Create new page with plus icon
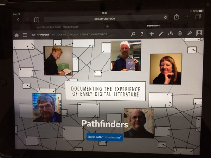Screen dimensions: 211x158 pos(152,34)
